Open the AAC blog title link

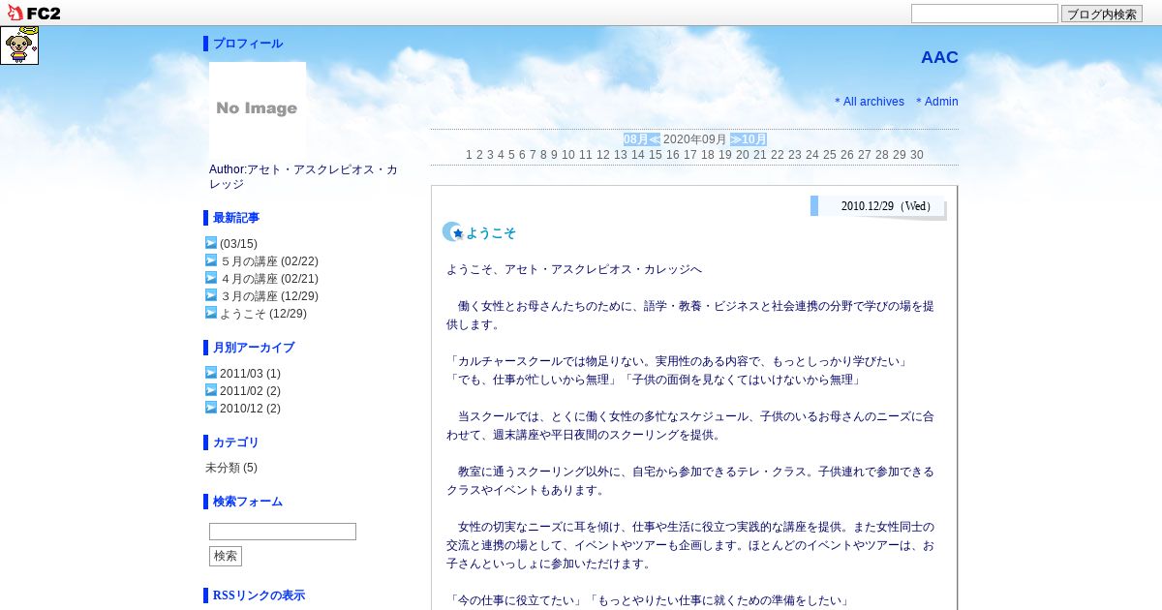click(939, 57)
